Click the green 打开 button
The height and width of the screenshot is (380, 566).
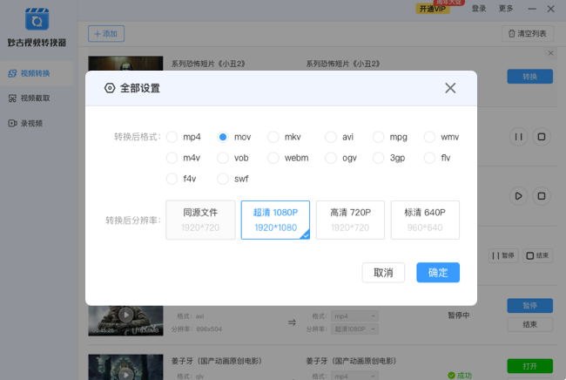click(530, 366)
